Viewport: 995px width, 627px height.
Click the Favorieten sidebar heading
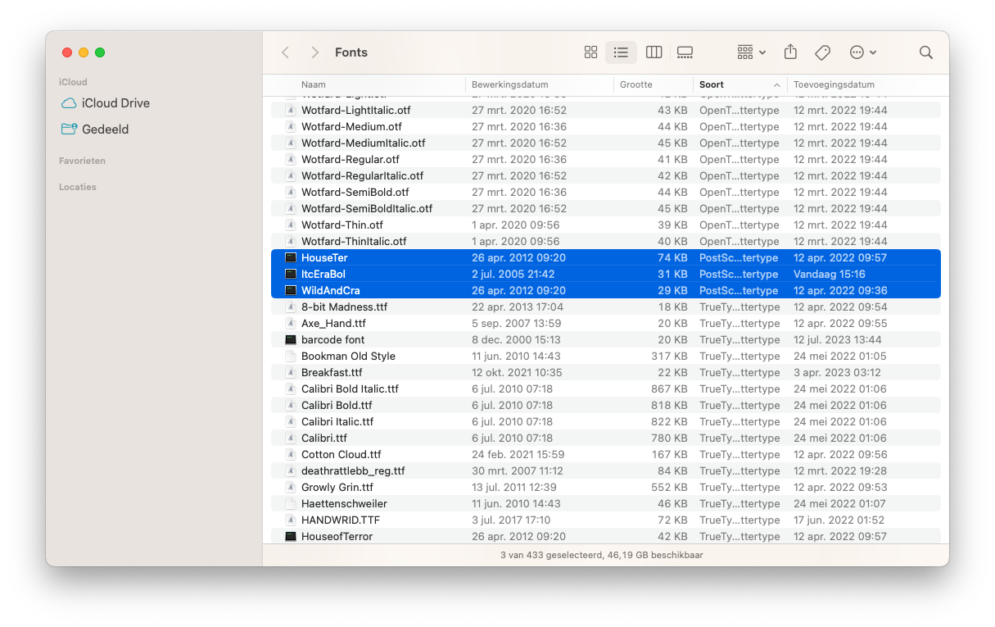tap(82, 161)
